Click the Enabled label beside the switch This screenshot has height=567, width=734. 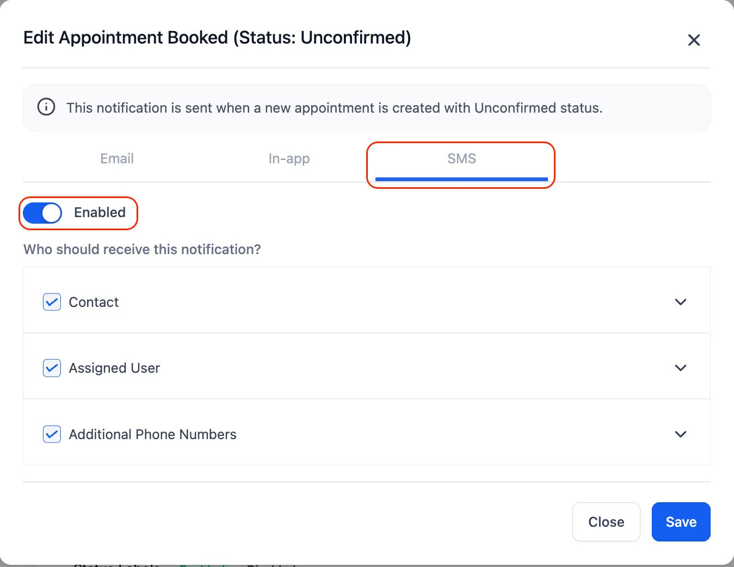(x=100, y=212)
